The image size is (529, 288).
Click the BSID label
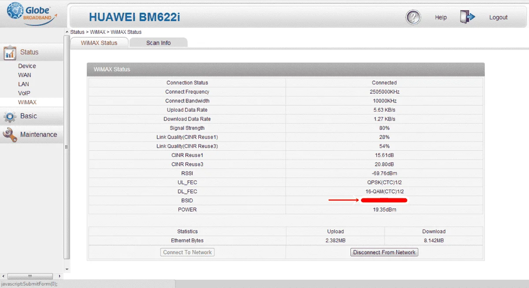click(x=187, y=201)
